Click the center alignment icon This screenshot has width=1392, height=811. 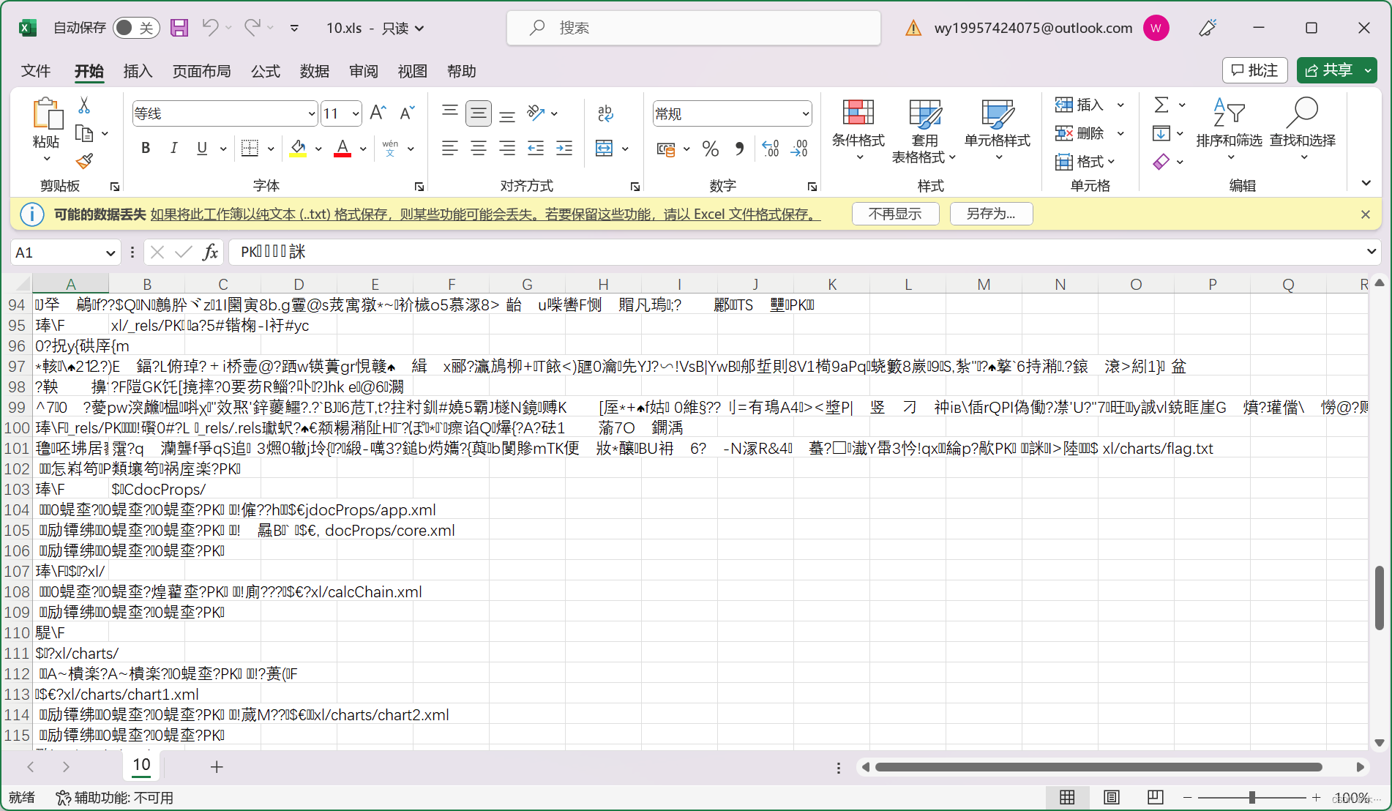[478, 148]
